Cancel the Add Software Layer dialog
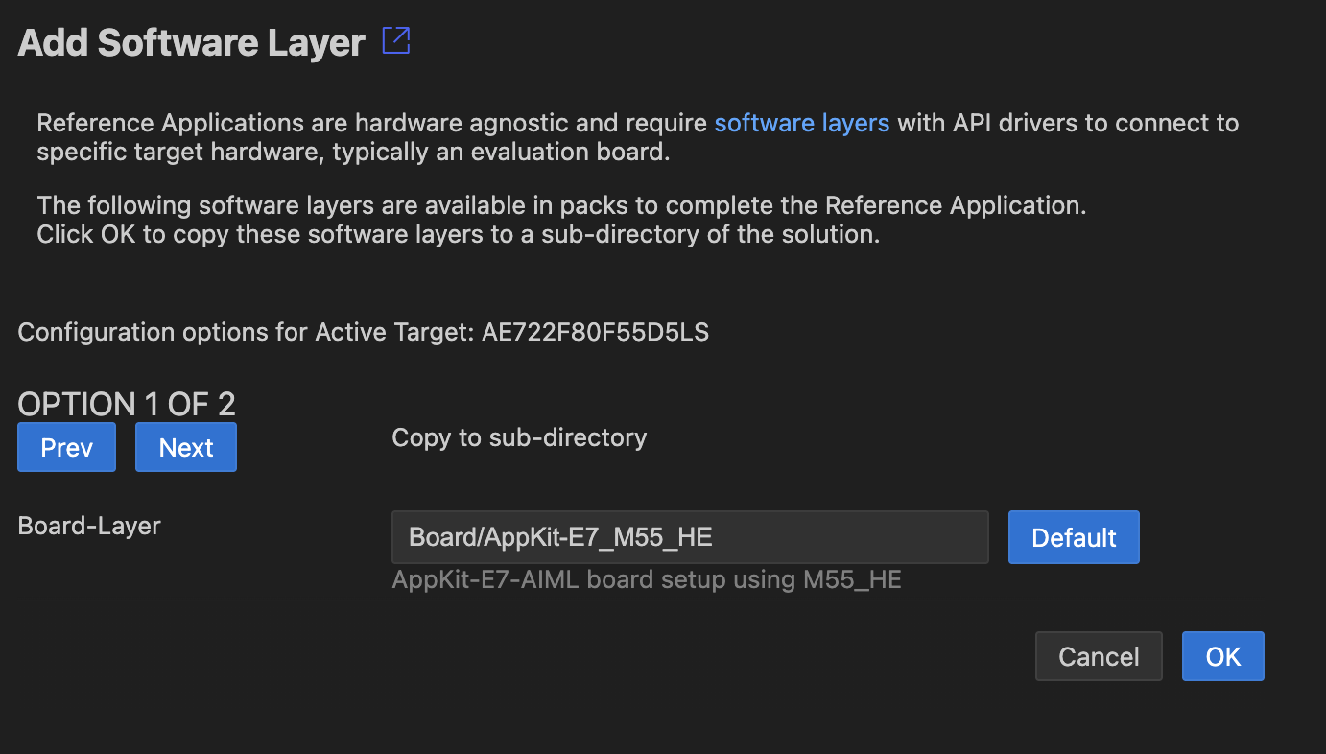Screen dimensions: 1326x754 [x=1099, y=656]
